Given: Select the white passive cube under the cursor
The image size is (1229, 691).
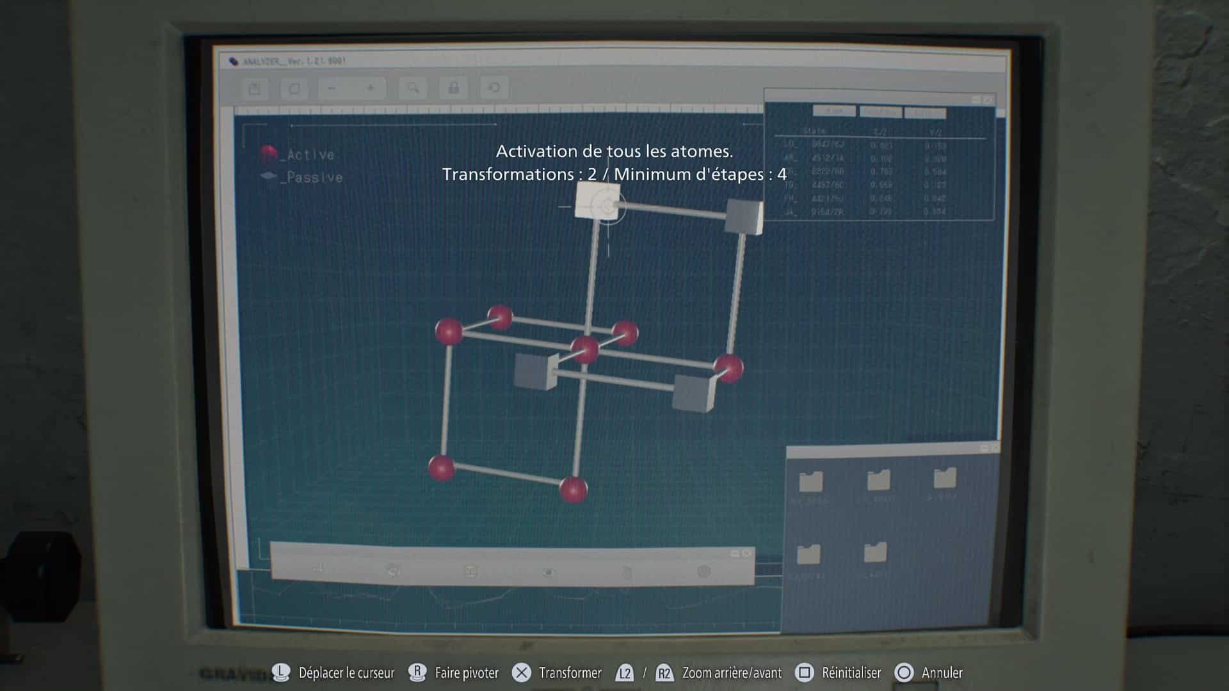Looking at the screenshot, I should pyautogui.click(x=597, y=200).
